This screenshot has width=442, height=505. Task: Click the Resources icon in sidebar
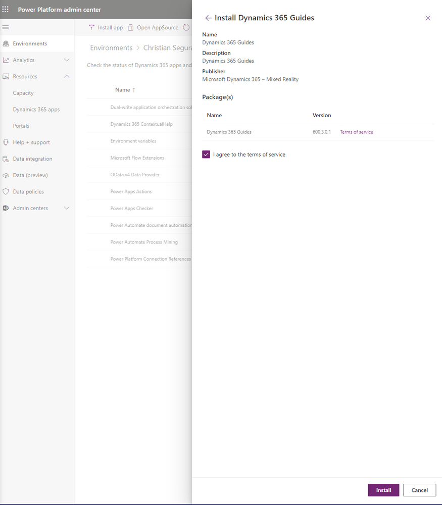coord(6,76)
